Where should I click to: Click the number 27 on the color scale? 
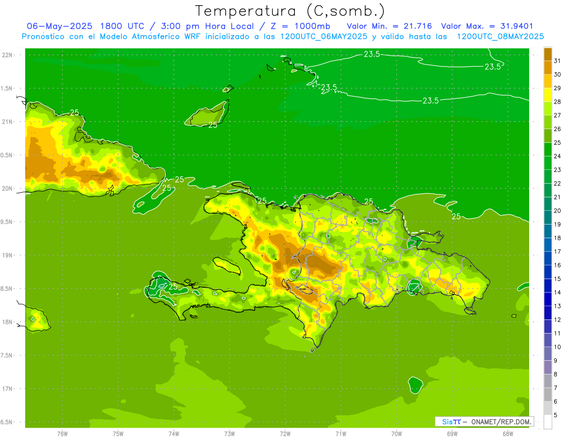557,115
